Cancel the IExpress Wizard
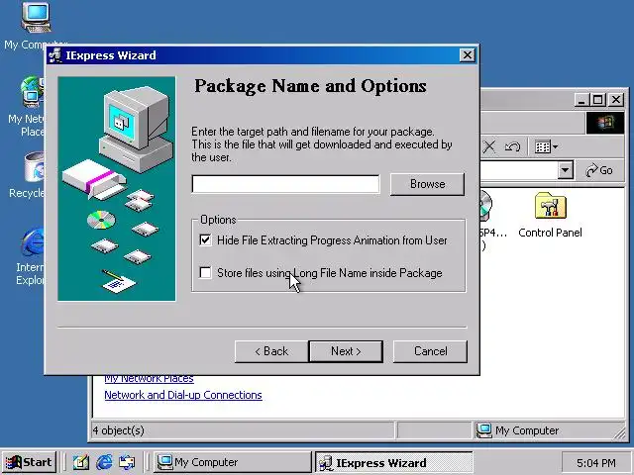The width and height of the screenshot is (634, 475). pos(430,351)
